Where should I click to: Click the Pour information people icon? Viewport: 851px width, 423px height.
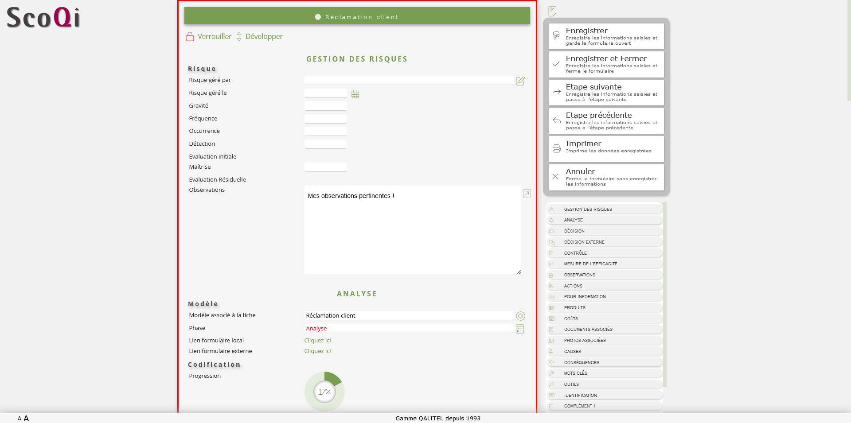tap(552, 297)
